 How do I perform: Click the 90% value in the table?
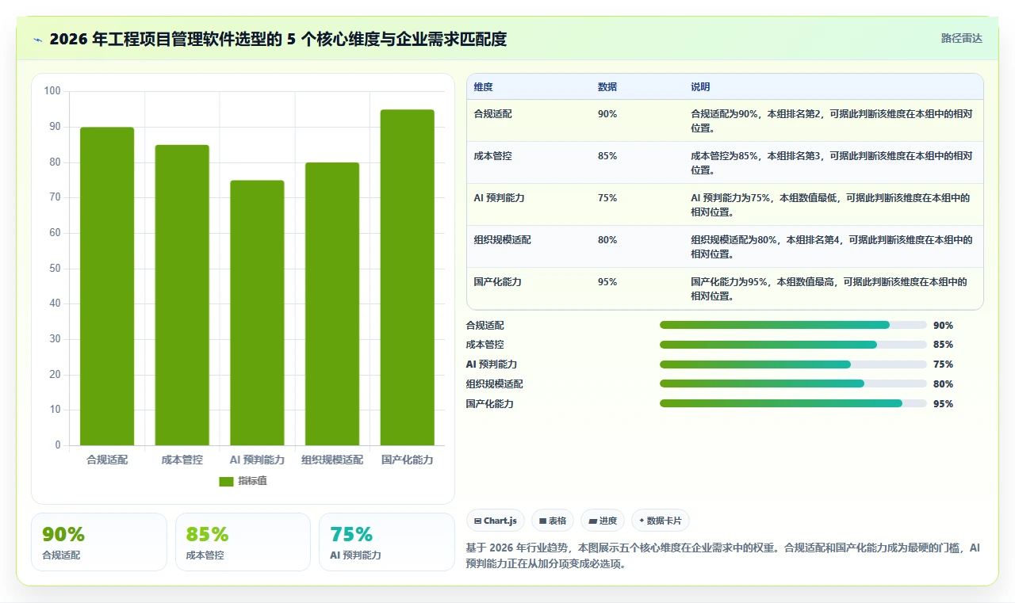[607, 114]
